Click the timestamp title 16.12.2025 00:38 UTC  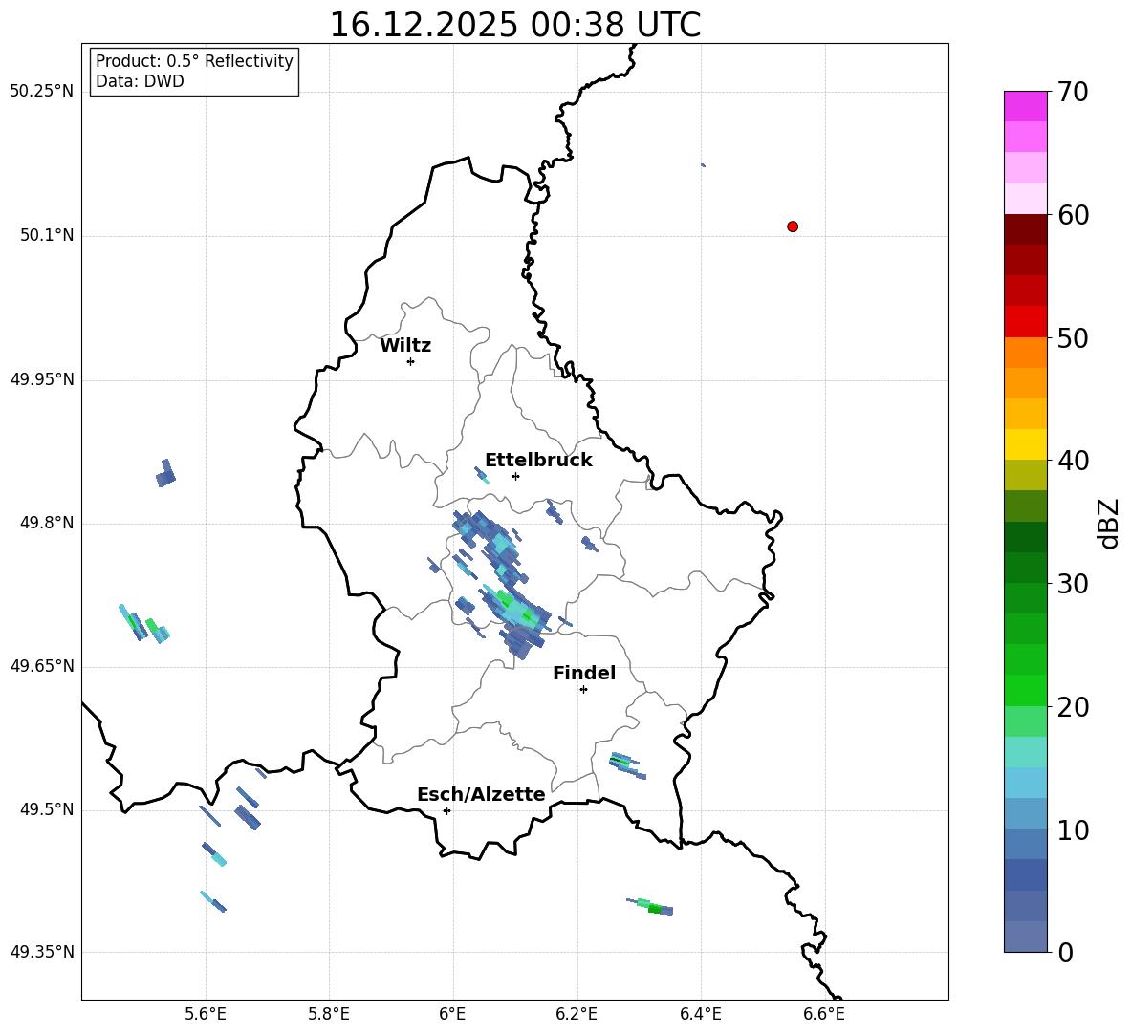coord(514,25)
